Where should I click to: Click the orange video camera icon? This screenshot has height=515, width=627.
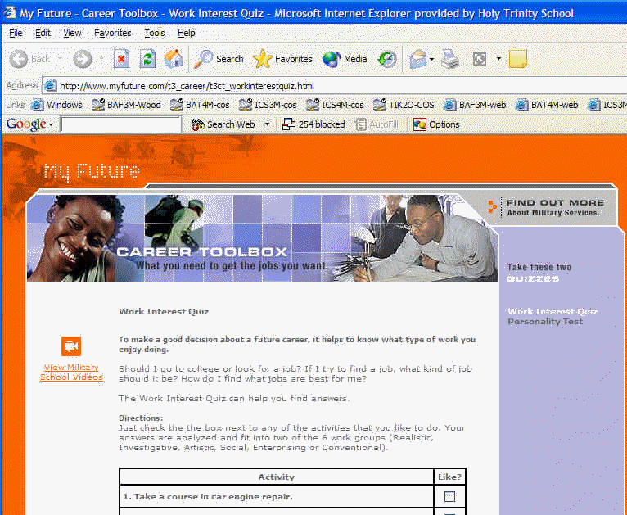(71, 346)
